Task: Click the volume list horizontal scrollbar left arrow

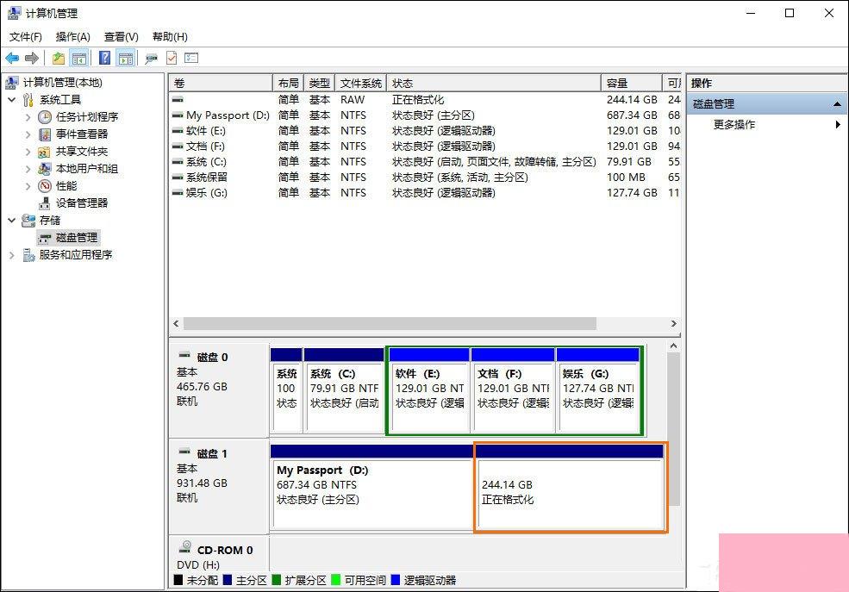Action: pyautogui.click(x=176, y=324)
